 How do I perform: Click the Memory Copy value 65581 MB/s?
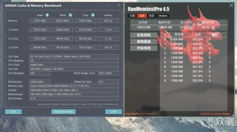86,21
